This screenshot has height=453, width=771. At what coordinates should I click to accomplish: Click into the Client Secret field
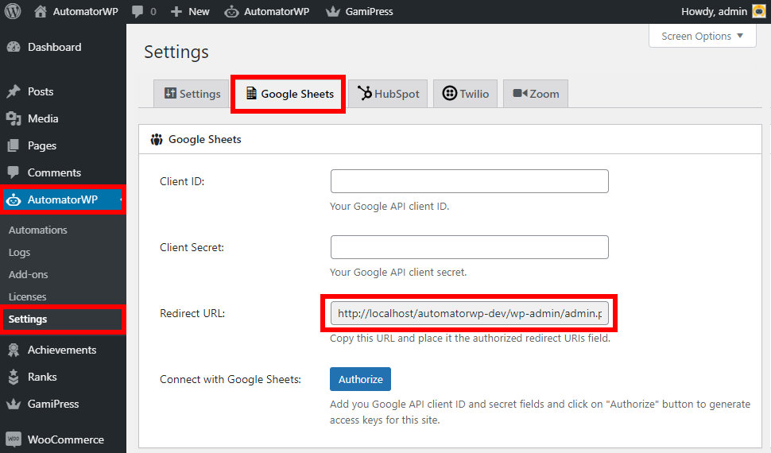(469, 247)
